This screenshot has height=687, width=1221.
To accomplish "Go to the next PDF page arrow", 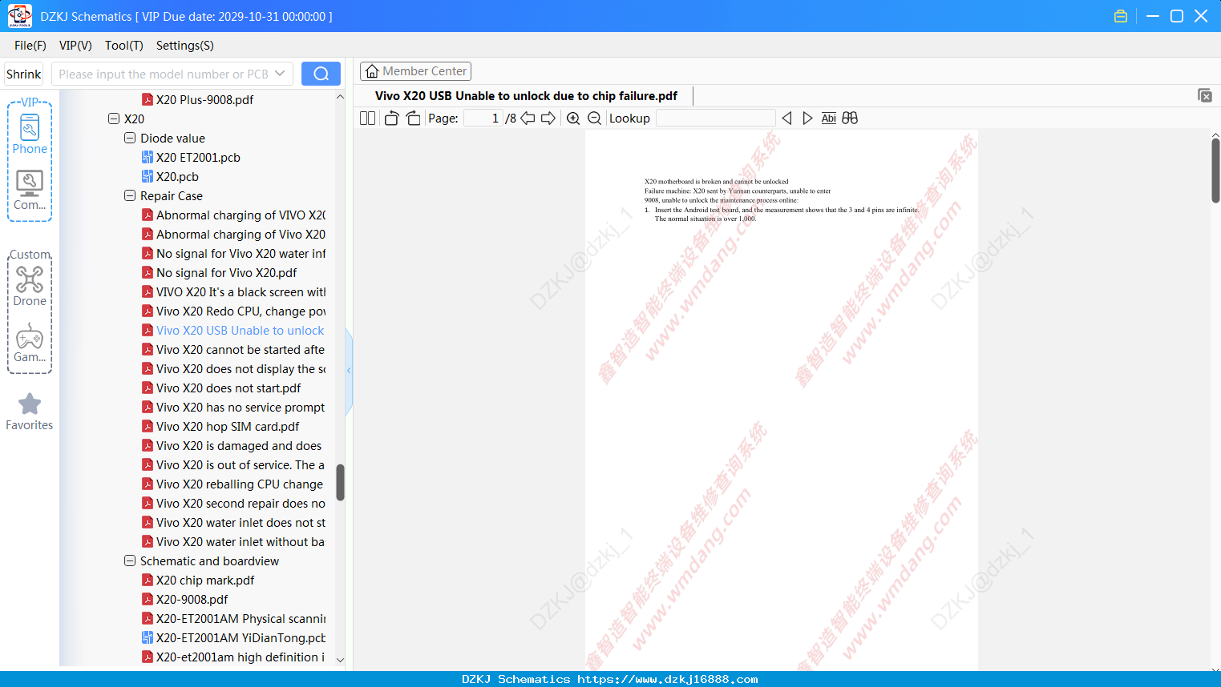I will 548,119.
